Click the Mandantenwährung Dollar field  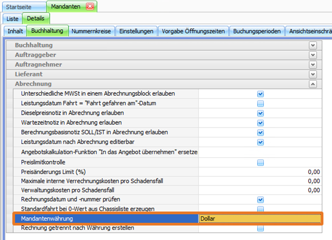[x=258, y=219]
